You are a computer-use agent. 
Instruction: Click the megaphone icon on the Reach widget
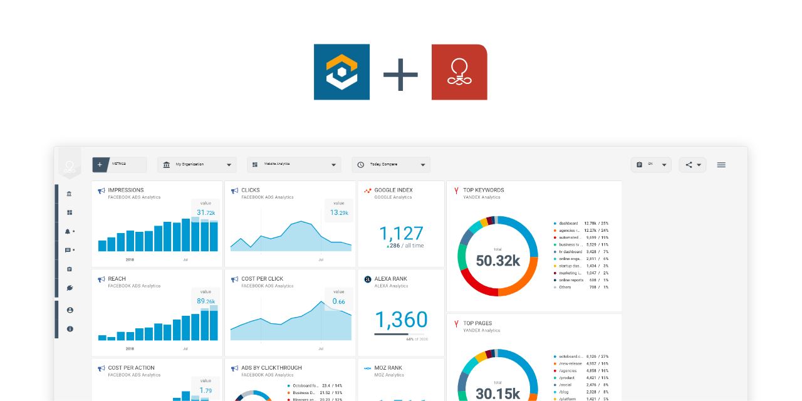[102, 279]
